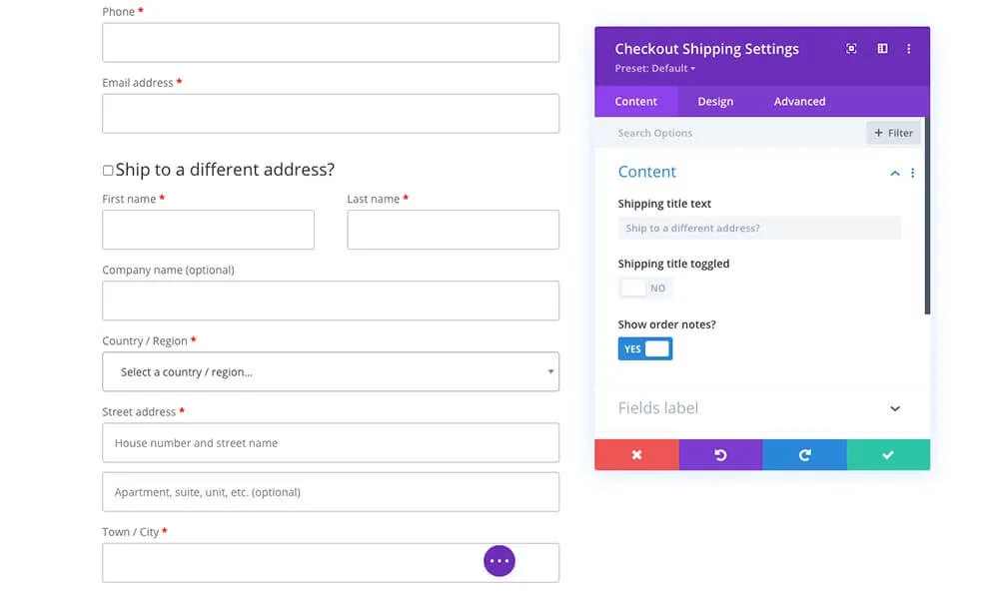Click the snap-to-sidebar columns icon
Screen dimensions: 999x596
tap(882, 48)
